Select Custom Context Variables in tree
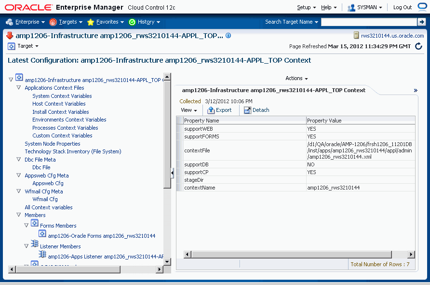Screen dimensions: 430x285 coord(62,136)
